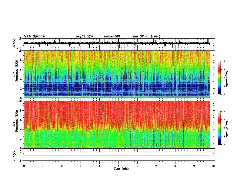Click time axis tick label "7"

point(156,166)
